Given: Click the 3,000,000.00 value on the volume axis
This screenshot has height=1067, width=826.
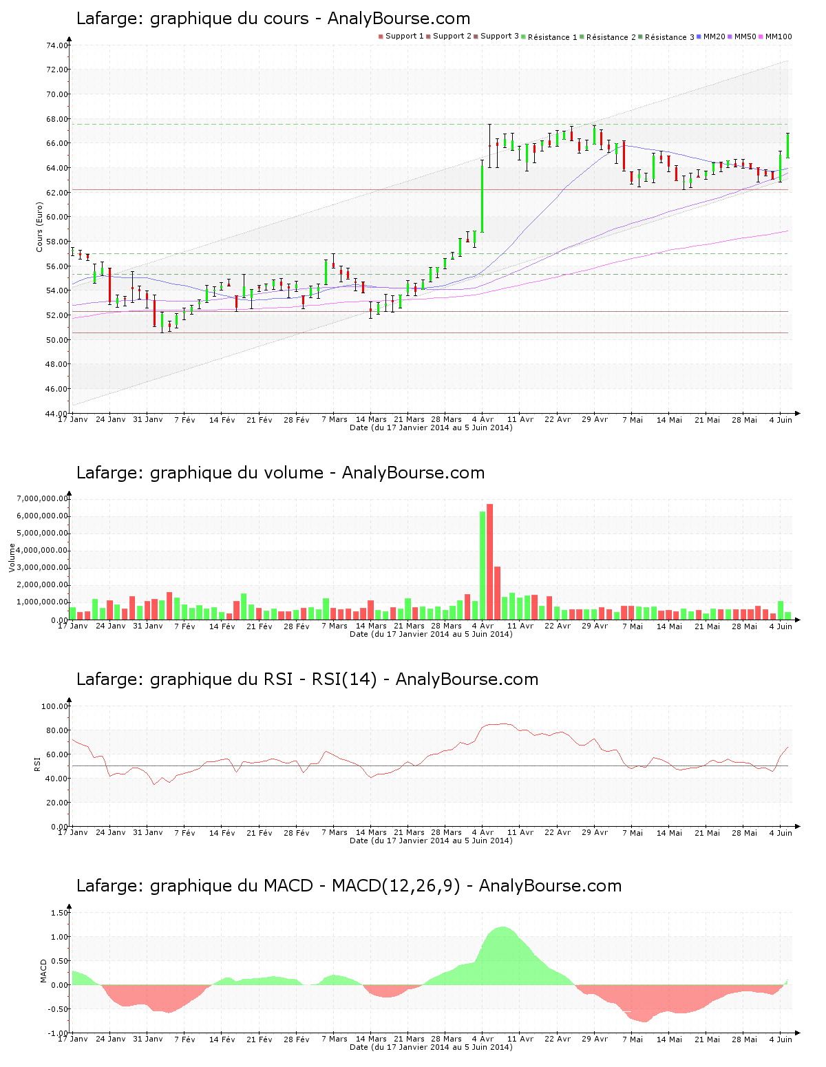Looking at the screenshot, I should tap(43, 568).
